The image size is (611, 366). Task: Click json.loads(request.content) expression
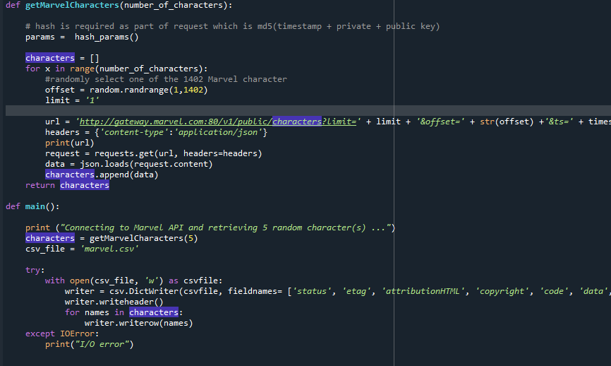146,164
